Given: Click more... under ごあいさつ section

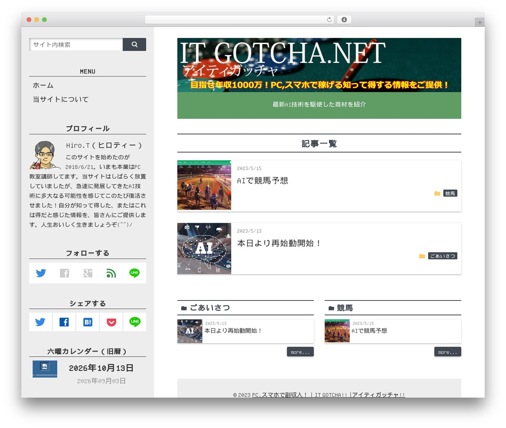Looking at the screenshot, I should [x=300, y=352].
